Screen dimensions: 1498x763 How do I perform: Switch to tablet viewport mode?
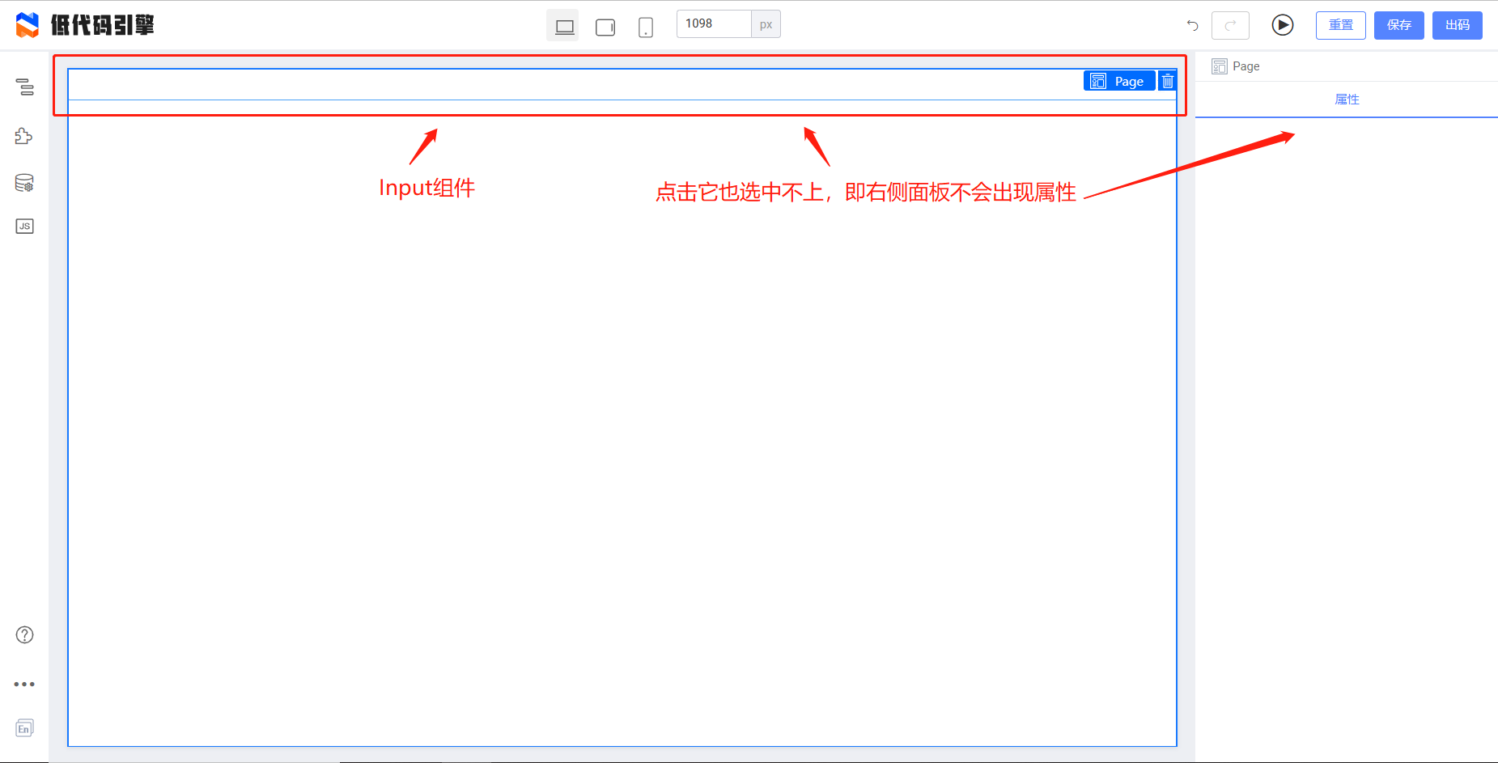(x=605, y=25)
